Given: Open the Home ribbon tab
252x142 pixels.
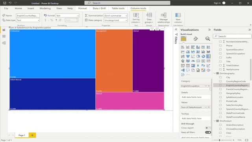Looking at the screenshot, I should pos(19,8).
